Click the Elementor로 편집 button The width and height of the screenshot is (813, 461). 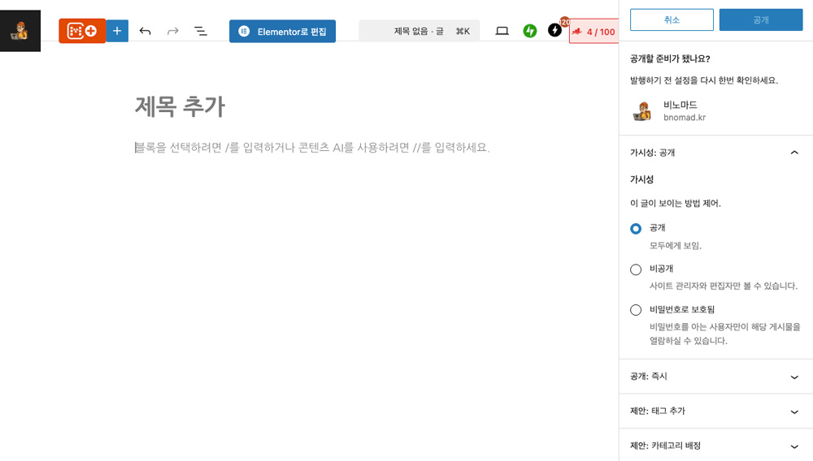(x=282, y=32)
